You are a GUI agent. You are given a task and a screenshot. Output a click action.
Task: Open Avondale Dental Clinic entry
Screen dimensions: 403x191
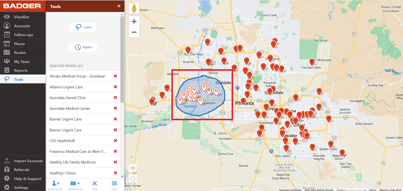68,98
